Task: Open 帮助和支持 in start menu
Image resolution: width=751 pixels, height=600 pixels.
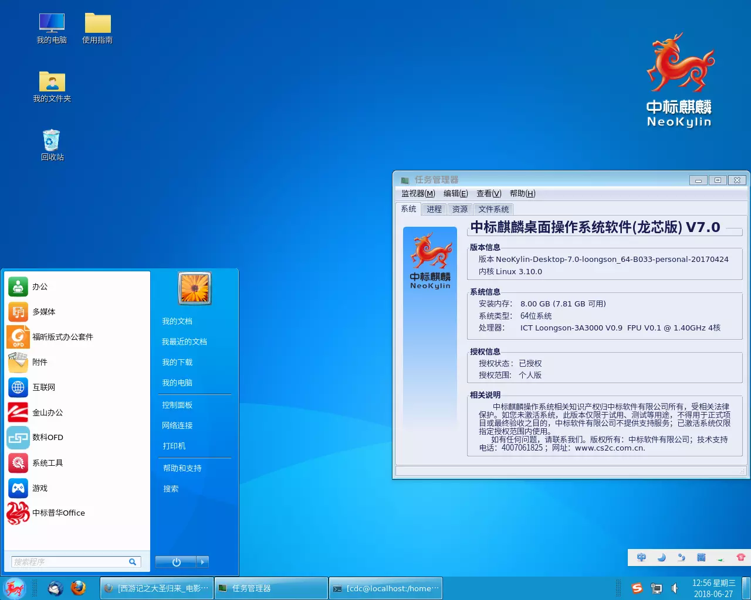Action: click(x=182, y=468)
